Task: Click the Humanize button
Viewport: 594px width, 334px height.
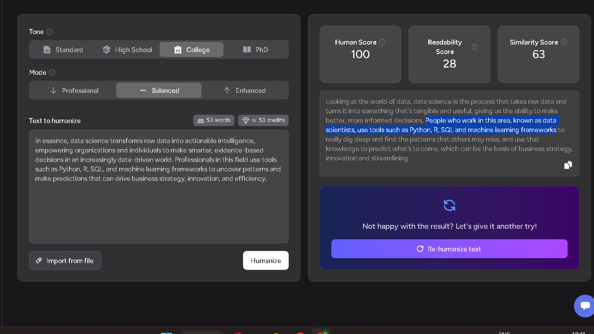Action: pos(266,260)
